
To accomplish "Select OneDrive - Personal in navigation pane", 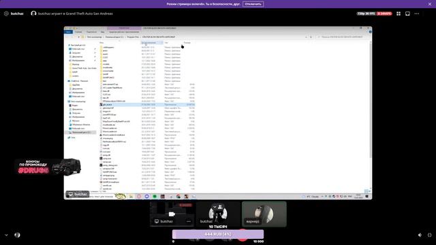I will [x=78, y=81].
